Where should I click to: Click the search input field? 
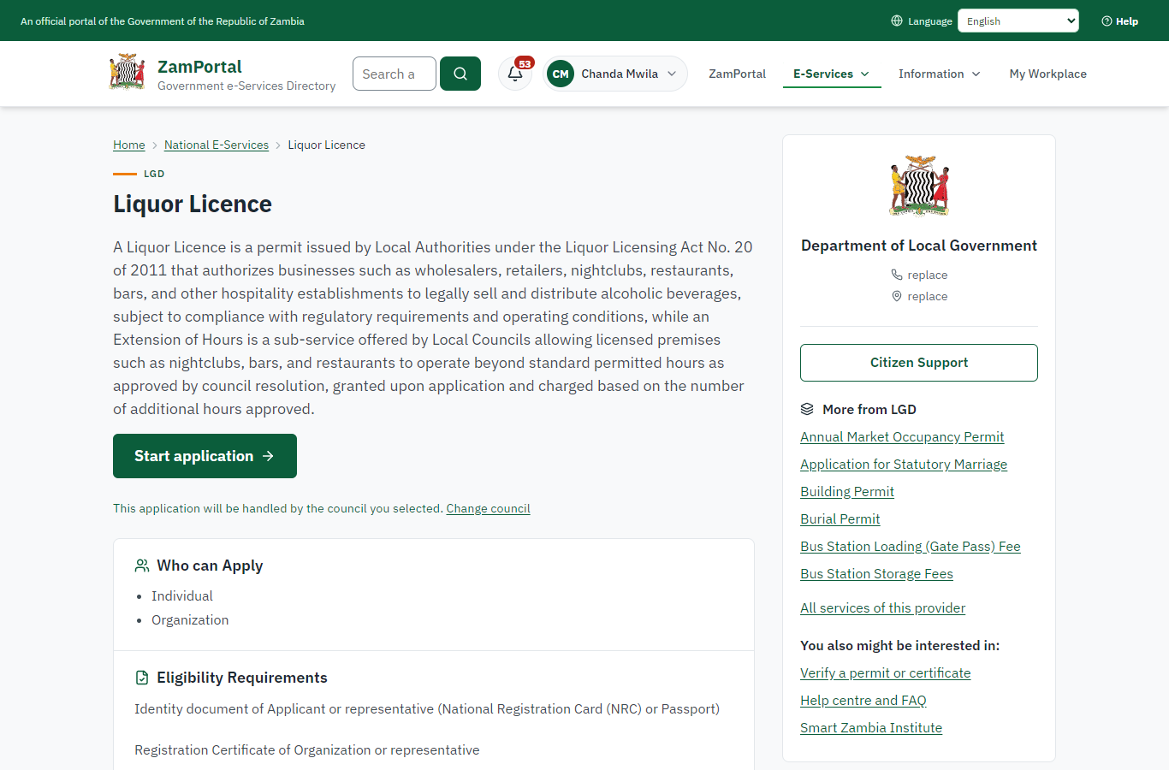click(395, 74)
